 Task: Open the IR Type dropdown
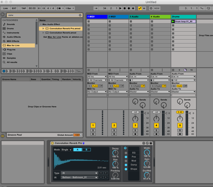[x=80, y=173]
